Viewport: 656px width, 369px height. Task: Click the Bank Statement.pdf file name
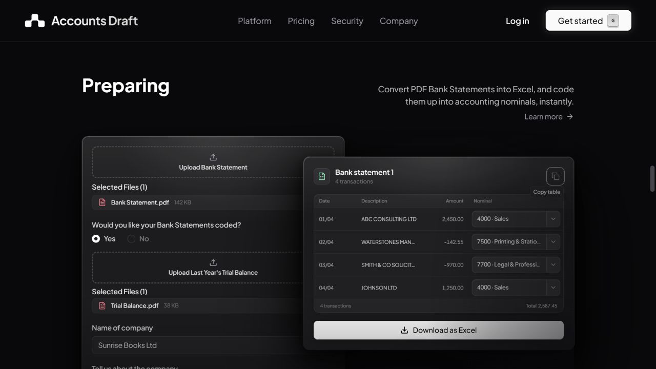(140, 202)
